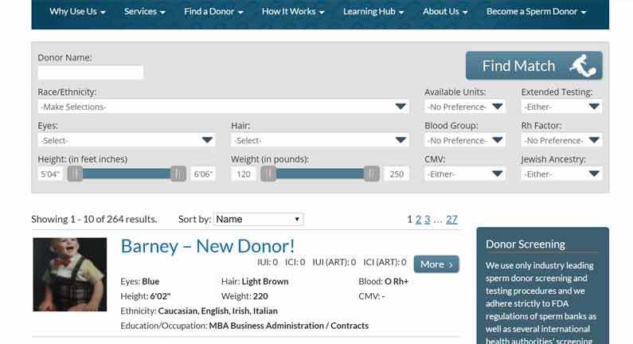
Task: Open the Rh Factor dropdown
Action: (561, 140)
